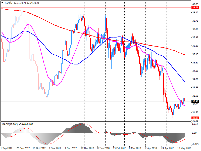Click the T,Daily symbol title text

(x=9, y=3)
